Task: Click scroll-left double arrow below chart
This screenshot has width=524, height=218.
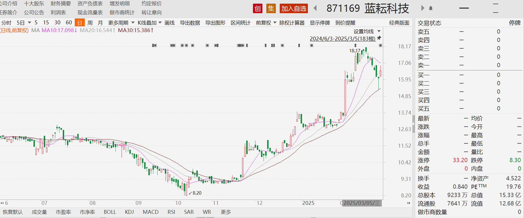Action: pyautogui.click(x=2, y=203)
